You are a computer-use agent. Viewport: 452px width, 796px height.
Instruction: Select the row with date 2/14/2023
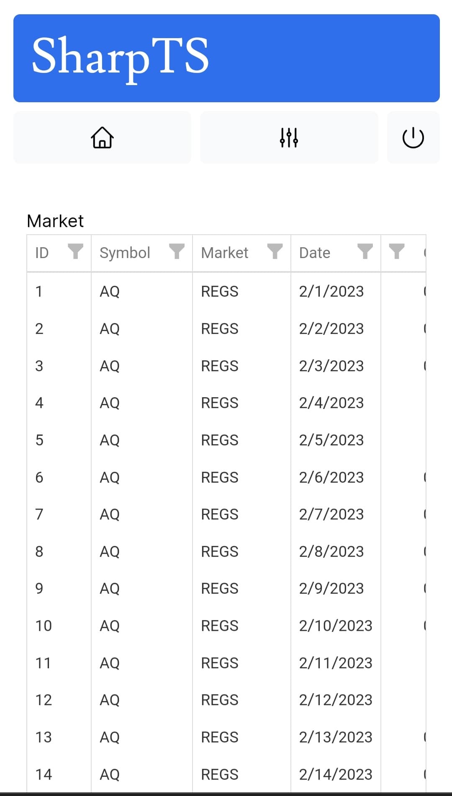(226, 774)
